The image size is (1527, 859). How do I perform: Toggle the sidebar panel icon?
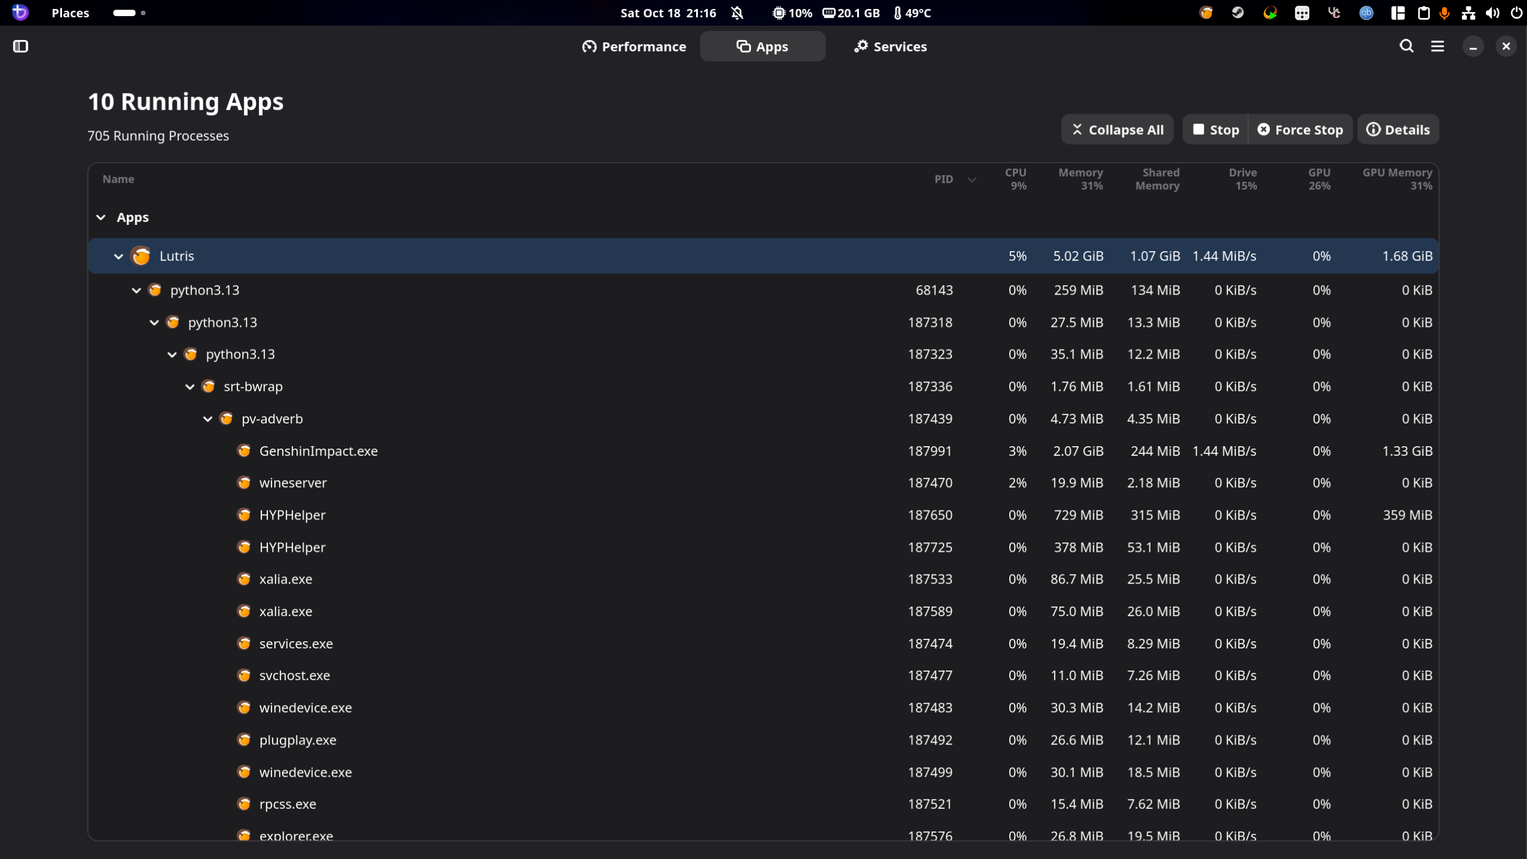[x=20, y=46]
